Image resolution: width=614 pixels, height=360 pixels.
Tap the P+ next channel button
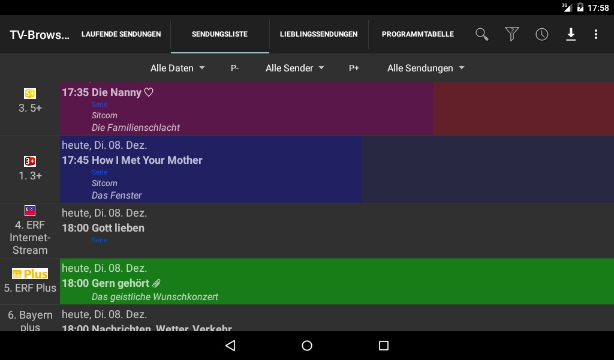pyautogui.click(x=354, y=68)
